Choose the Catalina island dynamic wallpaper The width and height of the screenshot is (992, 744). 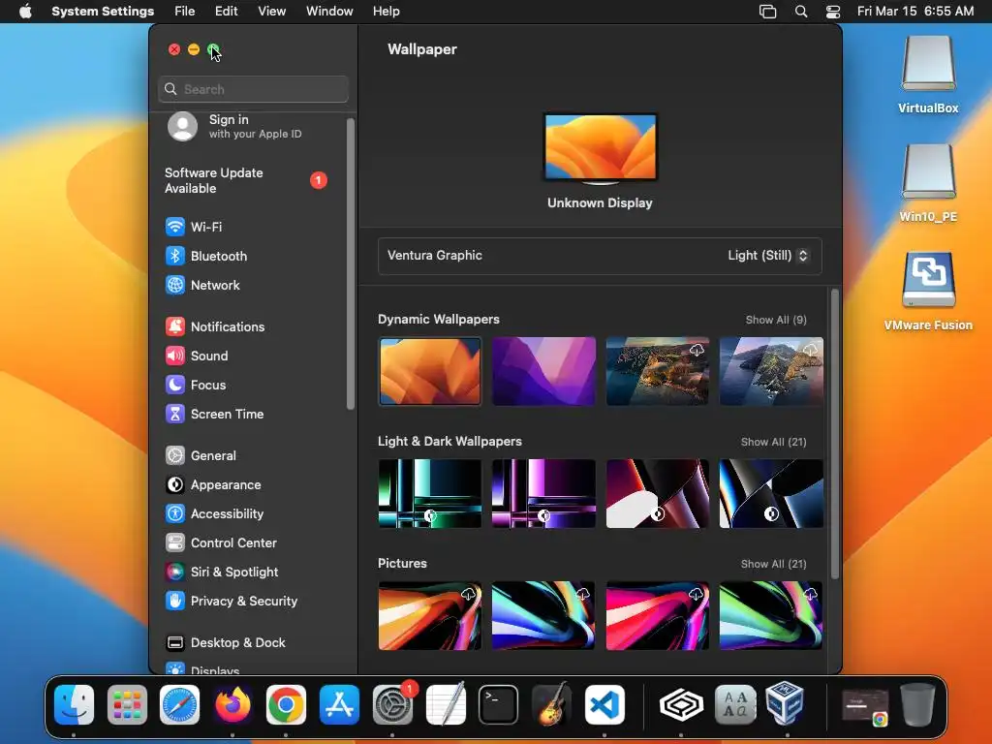click(771, 371)
